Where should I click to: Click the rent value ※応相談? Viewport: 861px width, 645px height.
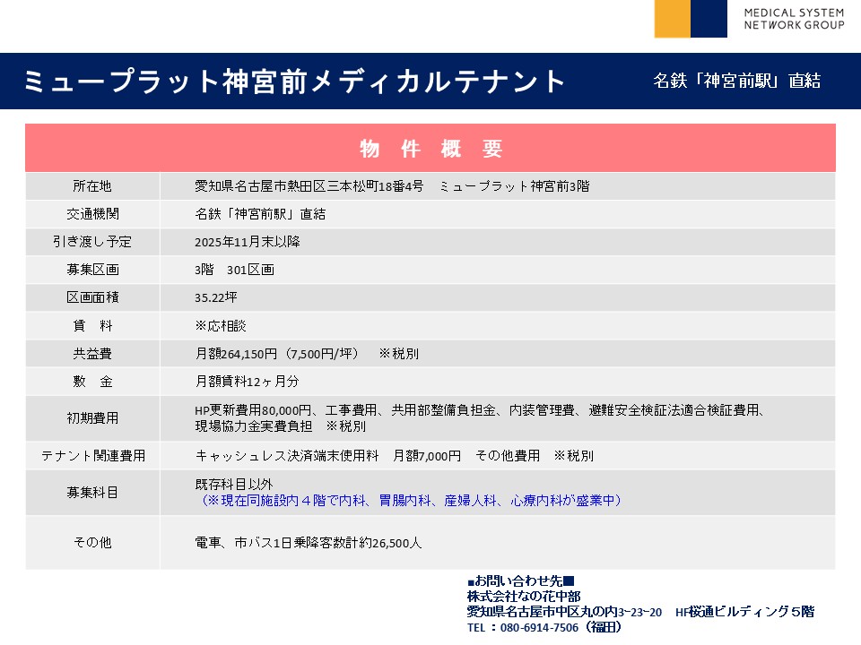tap(221, 326)
